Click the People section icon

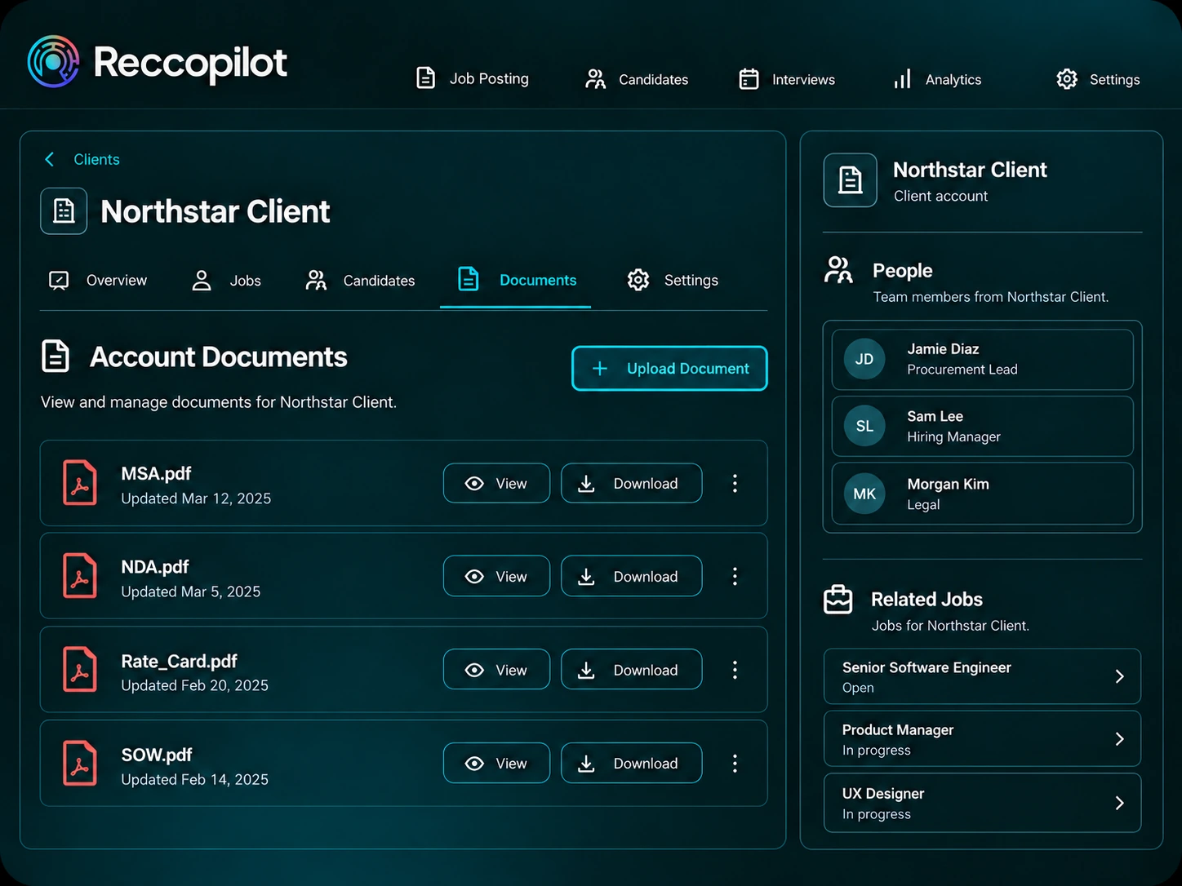point(838,270)
